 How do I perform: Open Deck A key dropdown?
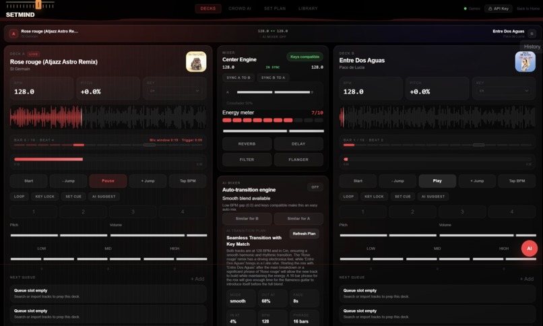coord(174,91)
